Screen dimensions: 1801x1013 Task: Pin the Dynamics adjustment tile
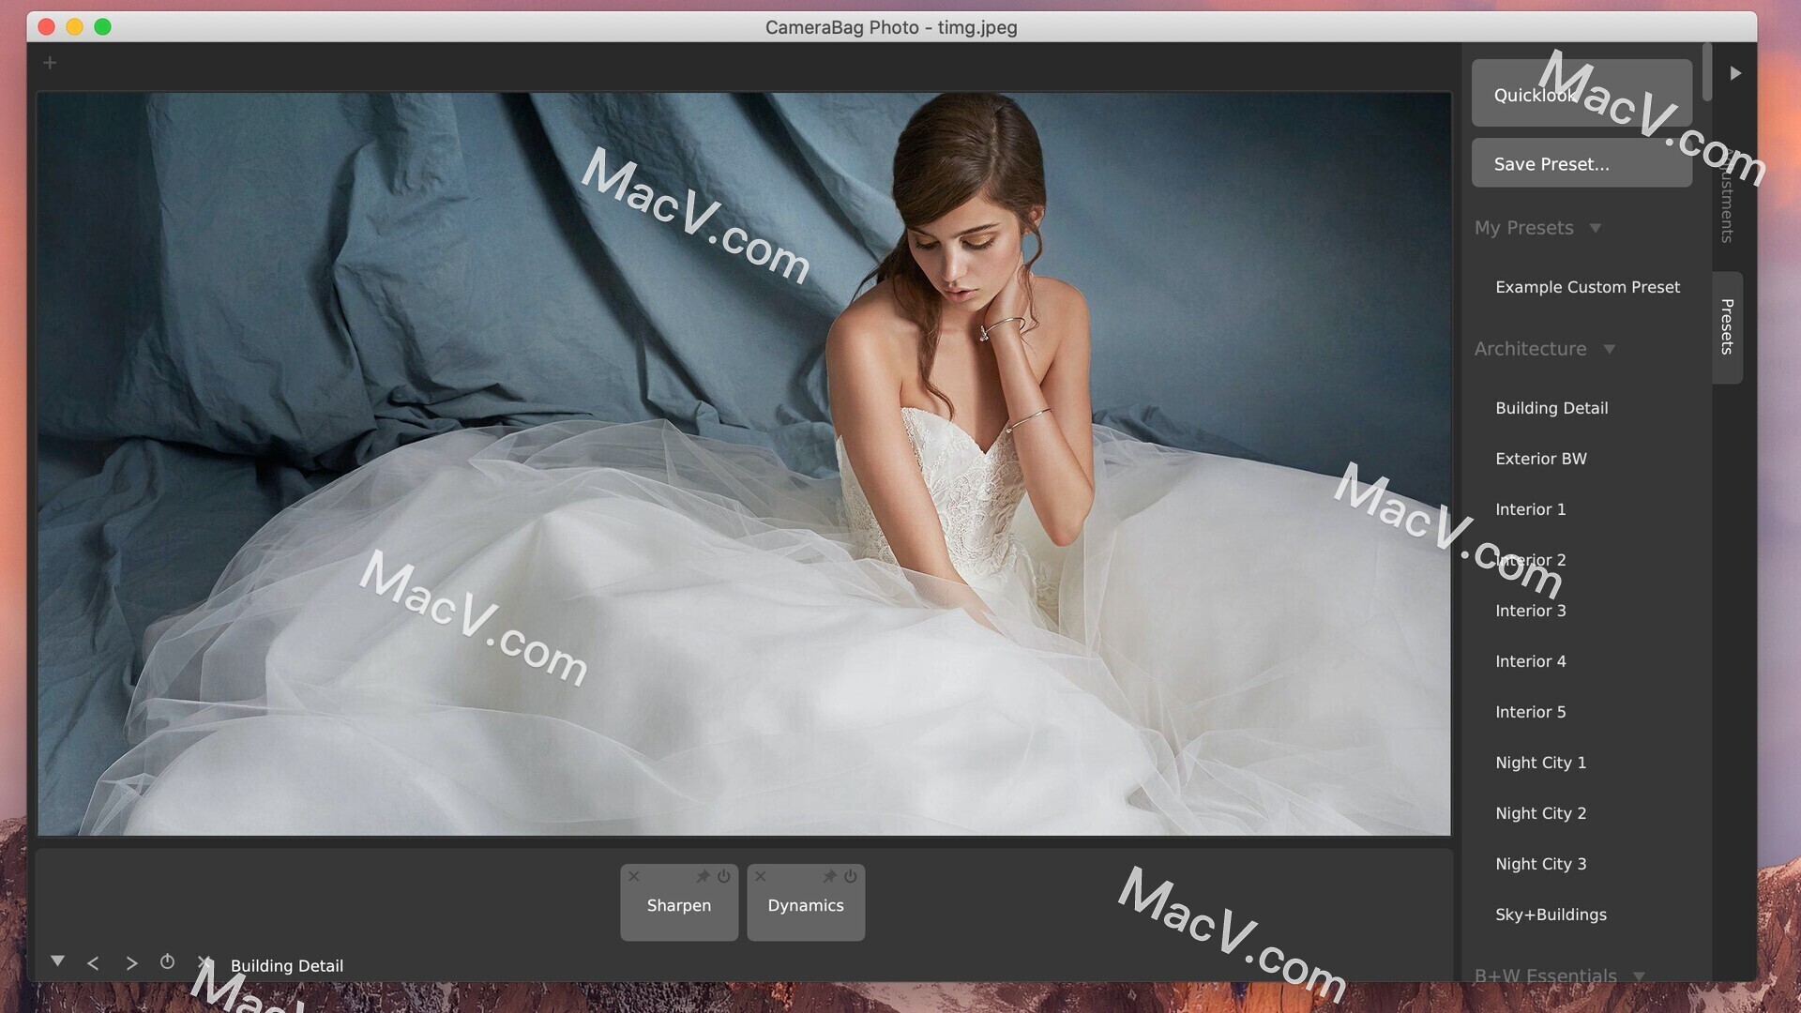(x=829, y=876)
